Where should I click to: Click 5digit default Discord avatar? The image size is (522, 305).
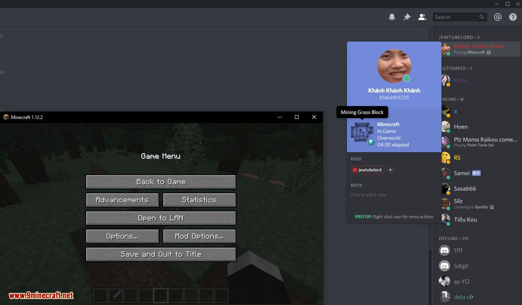(x=445, y=266)
